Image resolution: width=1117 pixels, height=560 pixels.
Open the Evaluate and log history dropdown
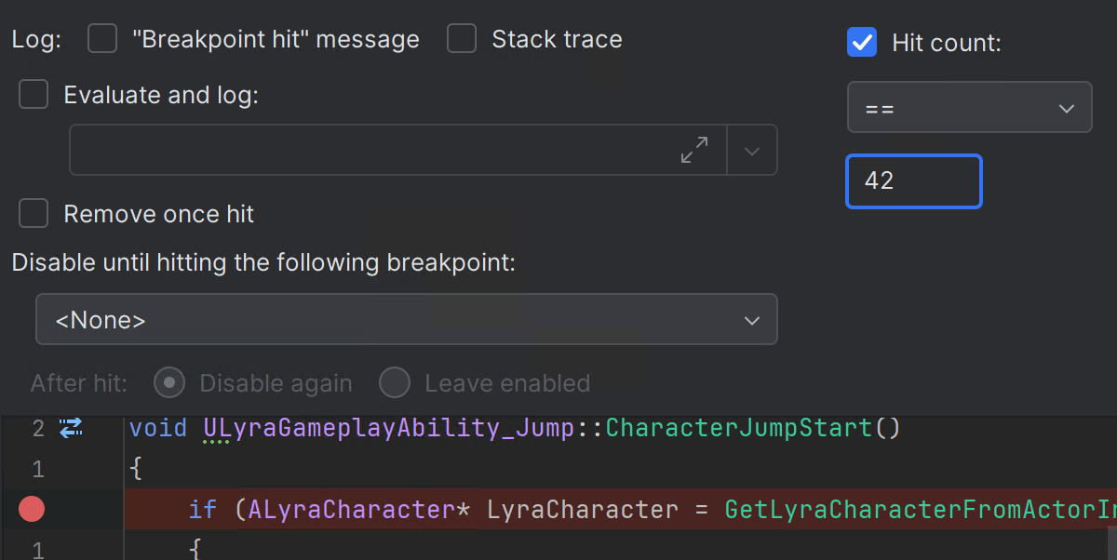[x=752, y=150]
